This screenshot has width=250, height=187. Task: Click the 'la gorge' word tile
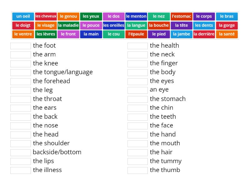(227, 26)
